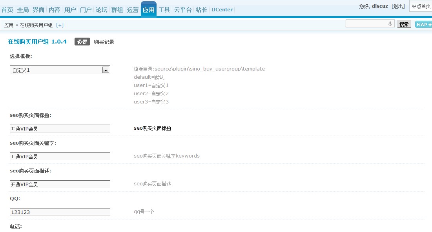Click the 站点首页 site home link

pos(421,6)
